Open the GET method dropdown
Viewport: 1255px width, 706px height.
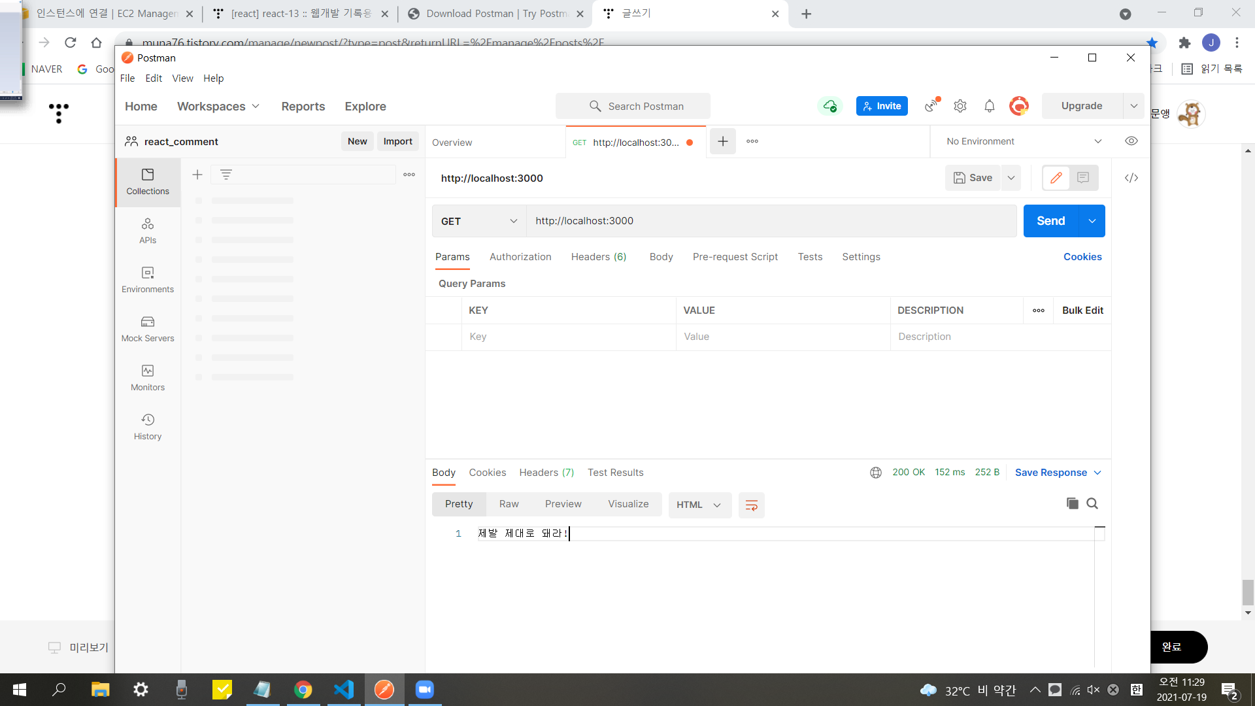pos(479,221)
